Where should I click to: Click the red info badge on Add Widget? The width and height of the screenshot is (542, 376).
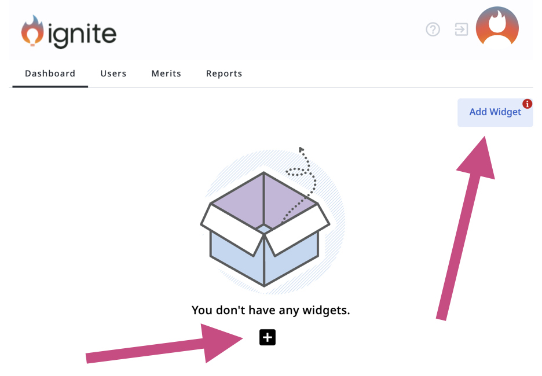pyautogui.click(x=527, y=104)
